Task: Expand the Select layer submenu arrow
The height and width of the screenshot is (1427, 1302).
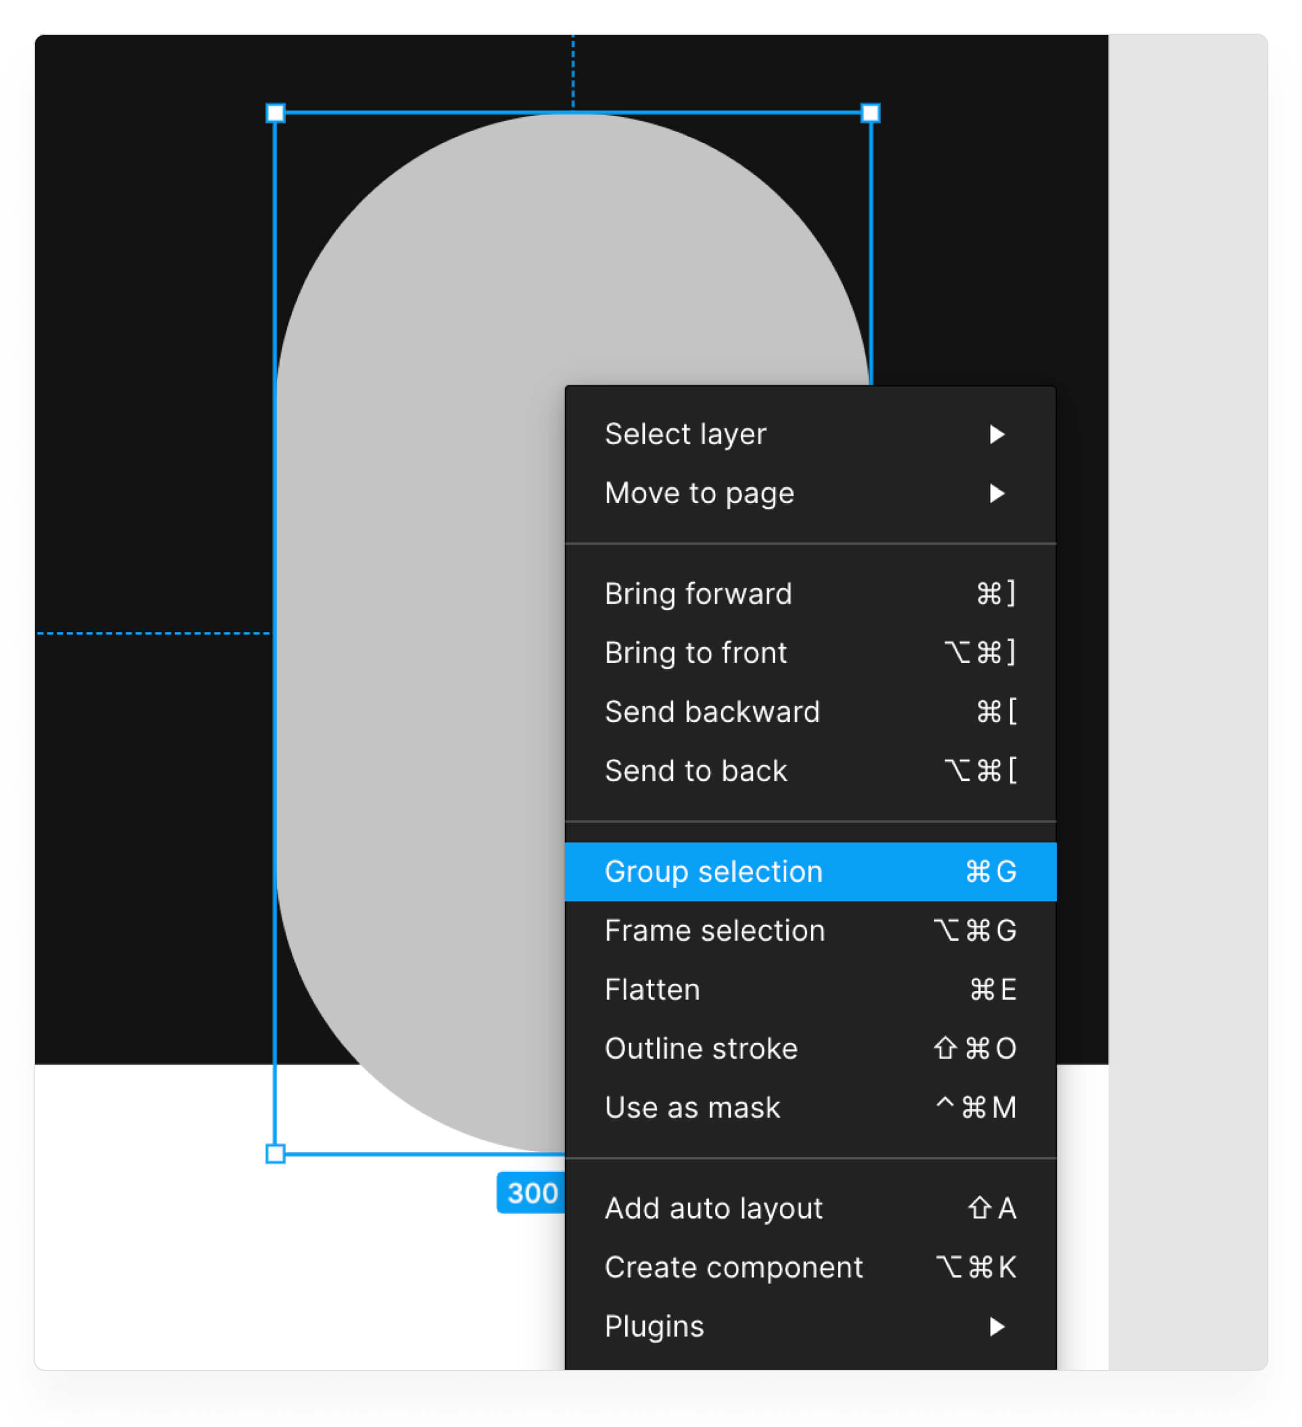Action: coord(996,434)
